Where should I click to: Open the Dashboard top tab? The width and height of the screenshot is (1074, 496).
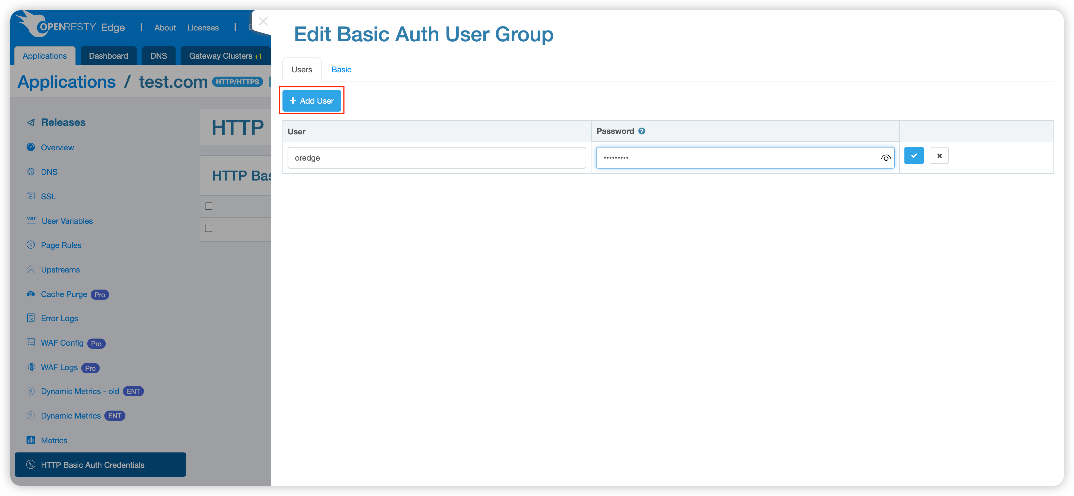click(x=108, y=56)
